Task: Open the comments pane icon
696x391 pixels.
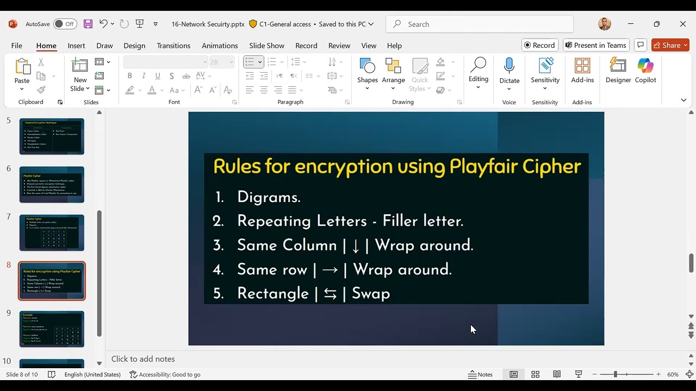Action: (x=641, y=45)
